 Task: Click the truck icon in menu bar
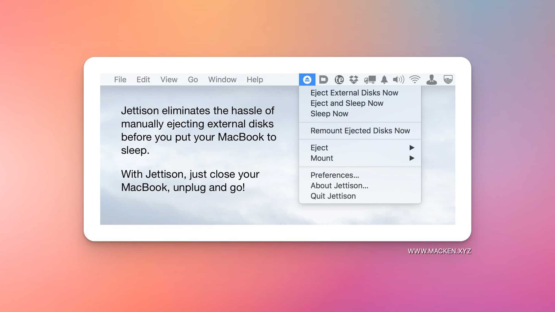coord(370,80)
